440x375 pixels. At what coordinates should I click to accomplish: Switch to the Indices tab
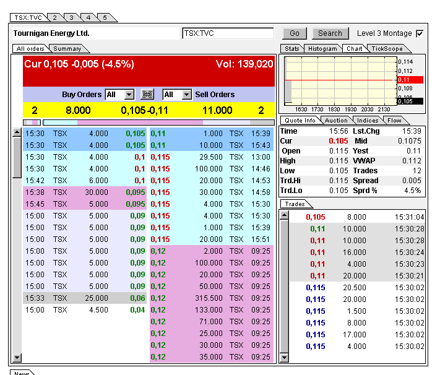tap(368, 120)
